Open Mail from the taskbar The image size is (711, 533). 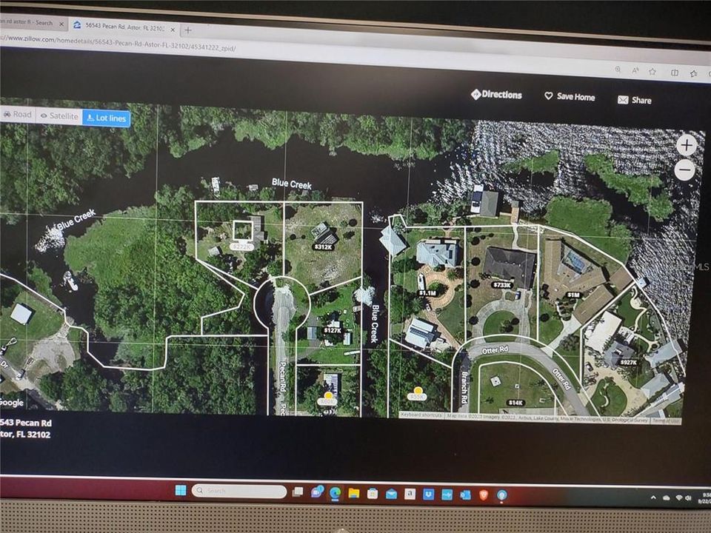(391, 492)
